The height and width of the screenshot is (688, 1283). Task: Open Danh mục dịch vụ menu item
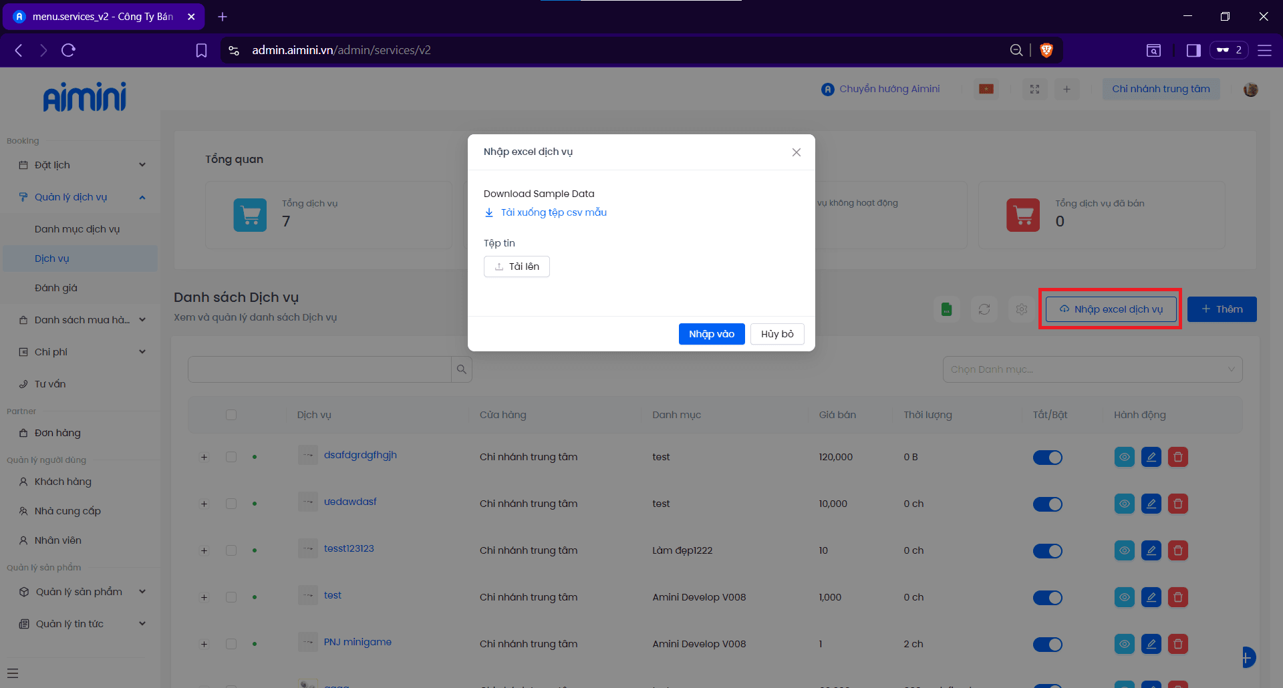78,229
